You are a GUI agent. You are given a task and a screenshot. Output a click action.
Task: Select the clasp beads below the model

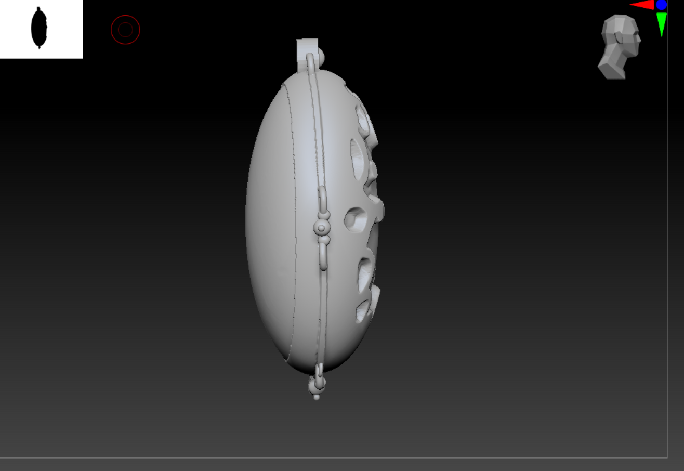coord(317,385)
